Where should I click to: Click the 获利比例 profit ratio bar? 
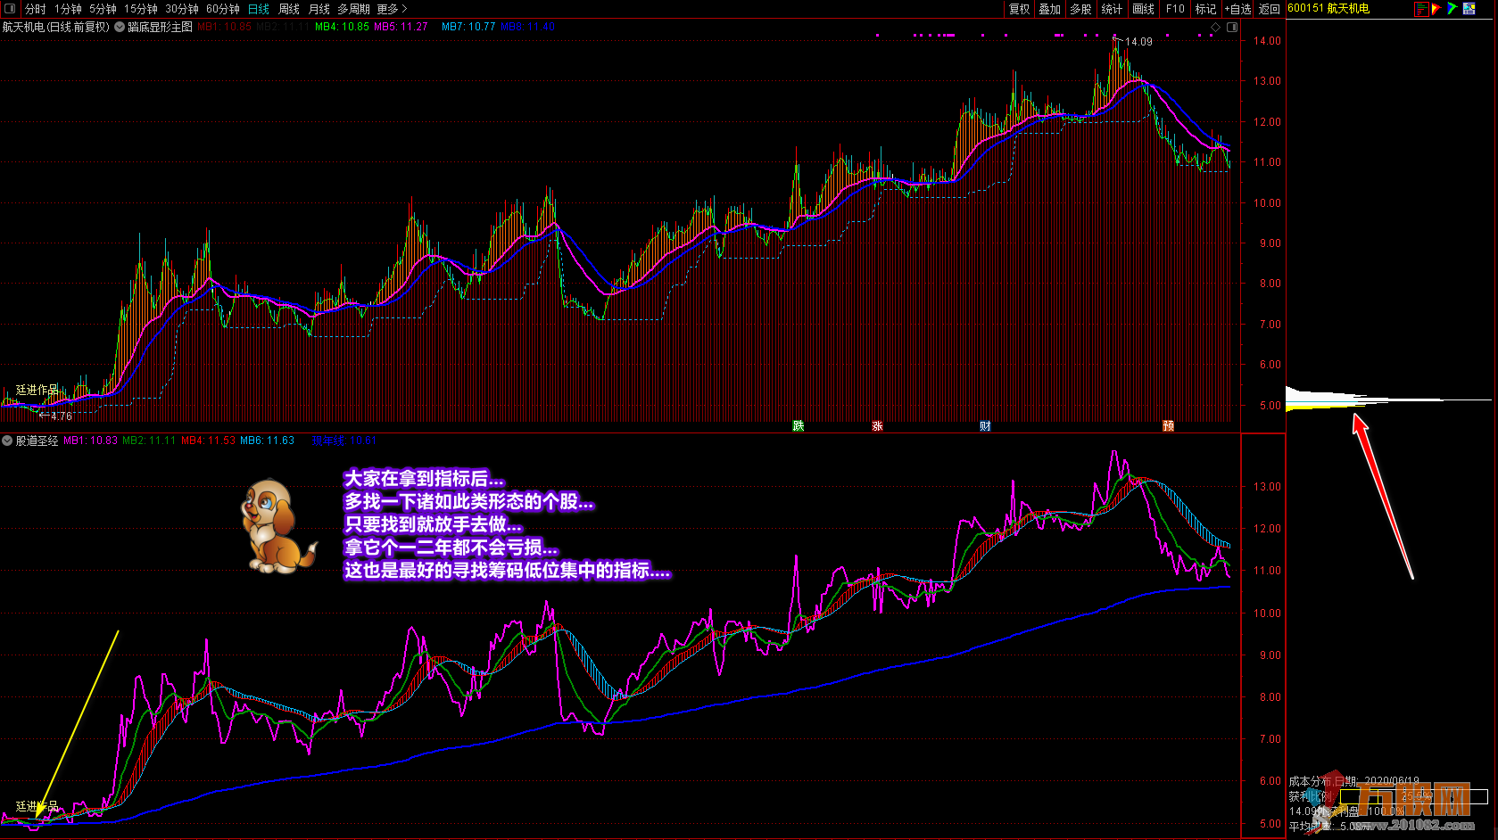point(1413,796)
